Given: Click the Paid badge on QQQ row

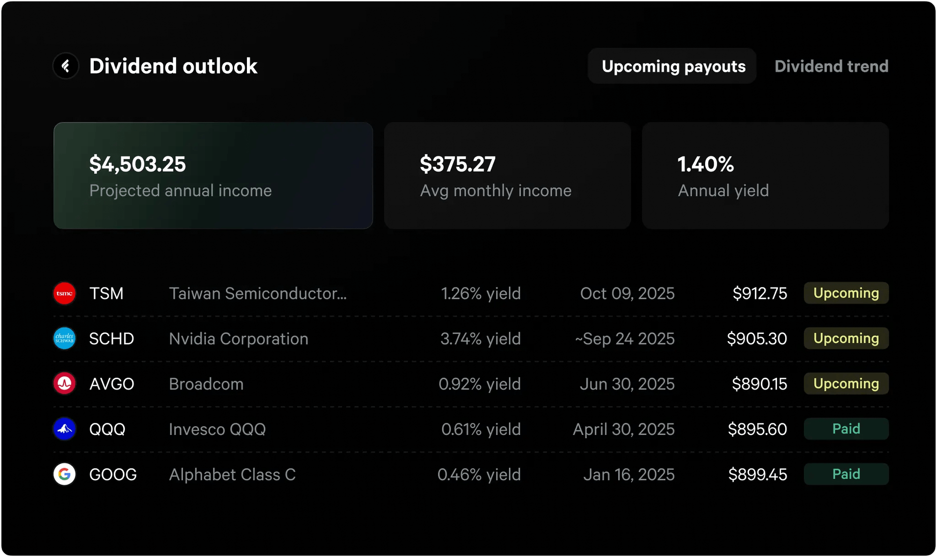Looking at the screenshot, I should pyautogui.click(x=846, y=429).
